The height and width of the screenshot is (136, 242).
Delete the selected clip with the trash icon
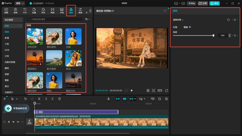point(60,99)
